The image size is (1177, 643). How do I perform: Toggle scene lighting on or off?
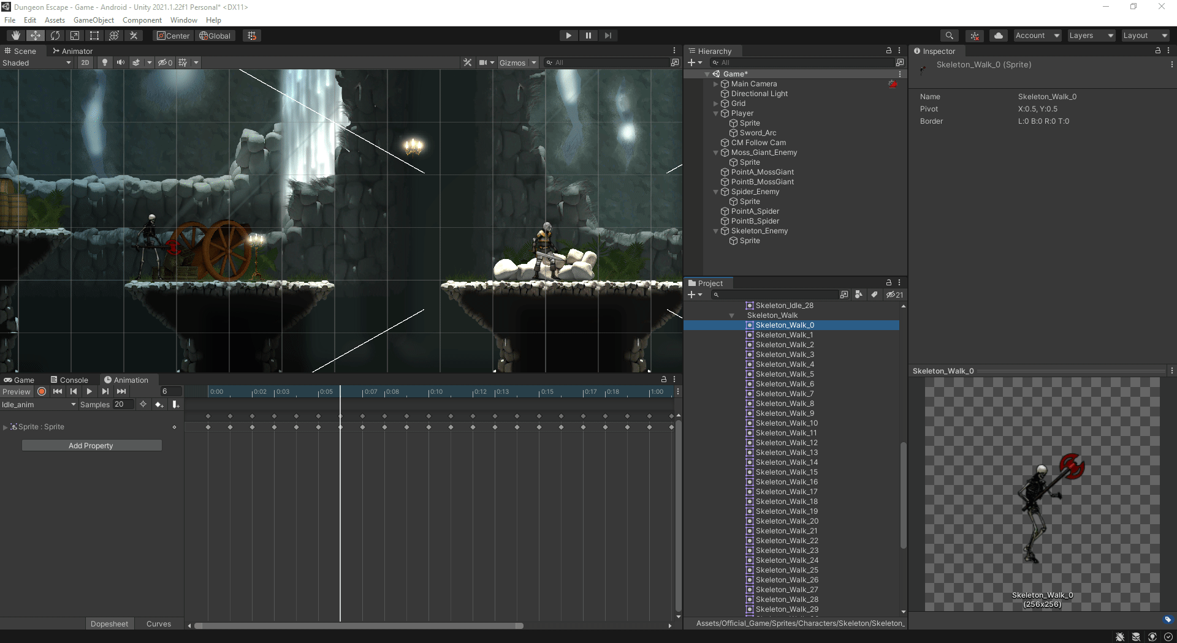click(105, 62)
